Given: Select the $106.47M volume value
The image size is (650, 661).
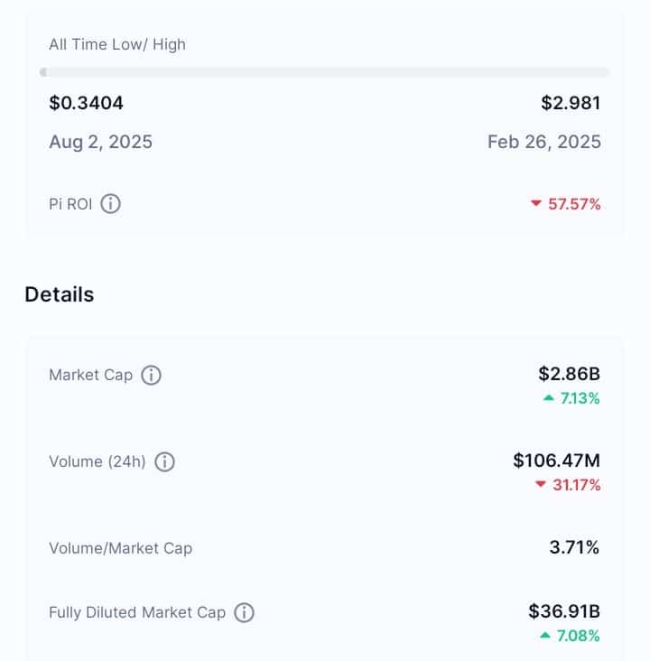Looking at the screenshot, I should (x=556, y=461).
